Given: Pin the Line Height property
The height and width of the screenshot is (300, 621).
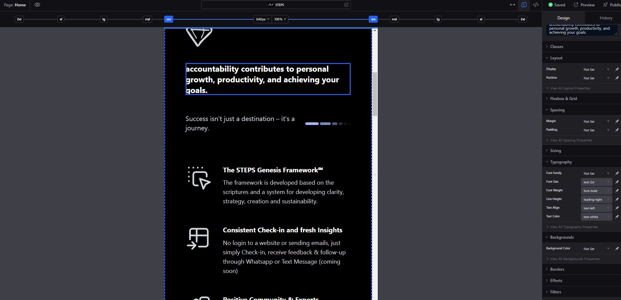Looking at the screenshot, I should [x=617, y=199].
